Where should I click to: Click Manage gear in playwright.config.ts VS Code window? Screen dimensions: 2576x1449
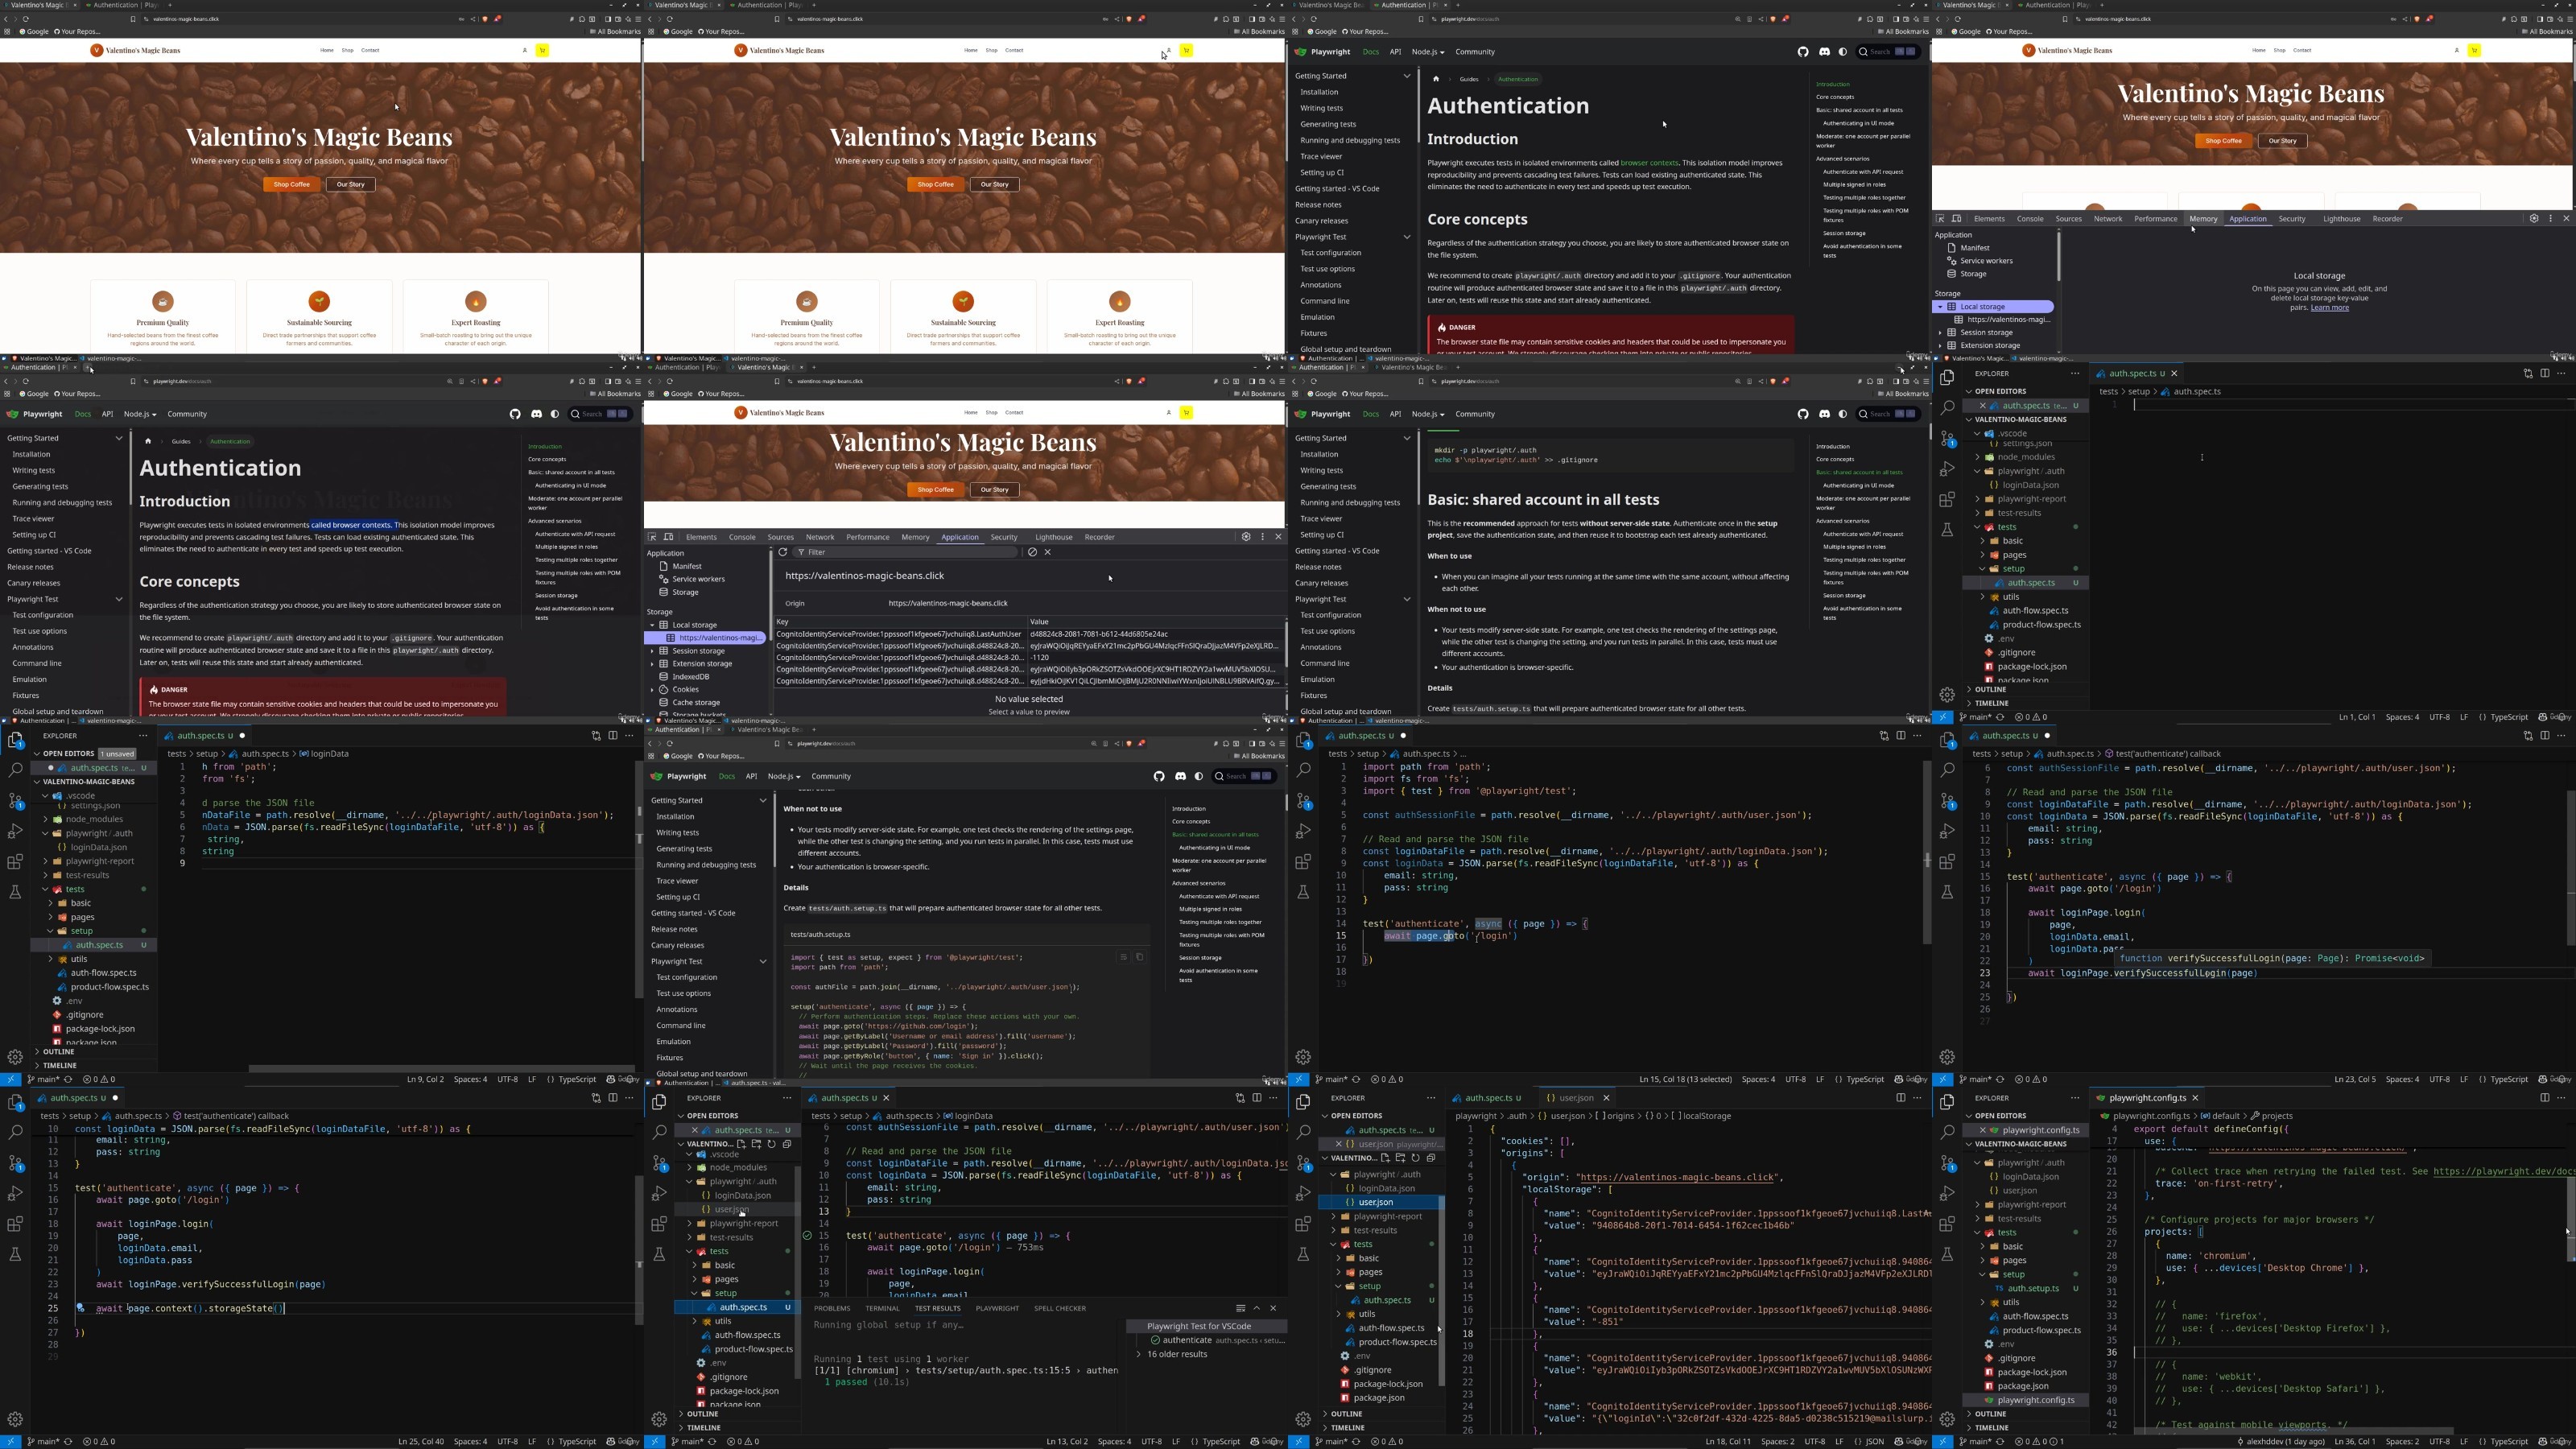[x=1947, y=1419]
